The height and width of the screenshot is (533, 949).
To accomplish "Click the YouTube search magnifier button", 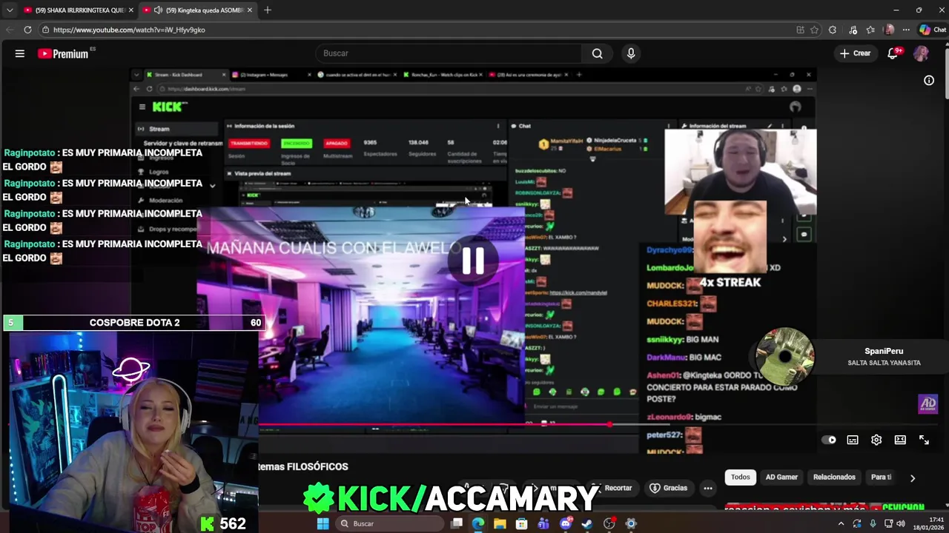I will click(597, 53).
